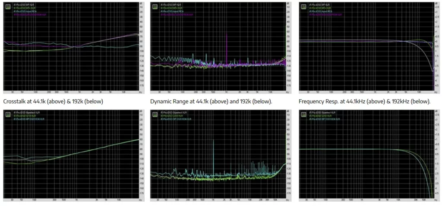This screenshot has width=442, height=206.
Task: Click the chart icon in the 44.1k dynamic range graph
Action: click(x=155, y=7)
